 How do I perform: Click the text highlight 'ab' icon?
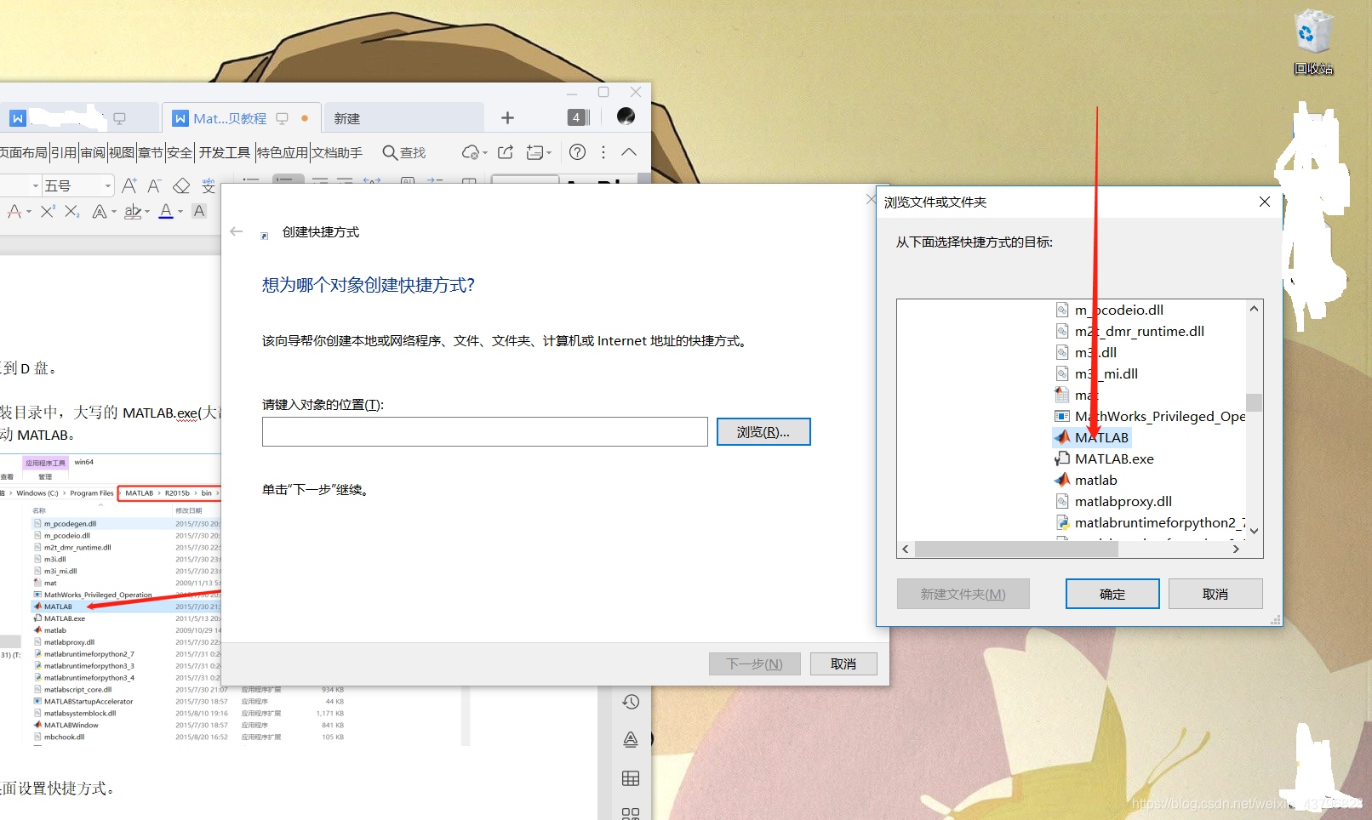point(132,211)
